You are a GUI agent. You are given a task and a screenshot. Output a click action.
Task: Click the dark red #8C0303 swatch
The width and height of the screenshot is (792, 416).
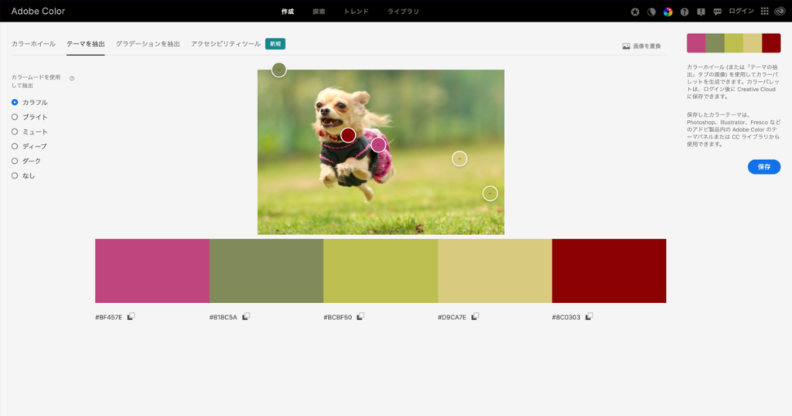(609, 271)
